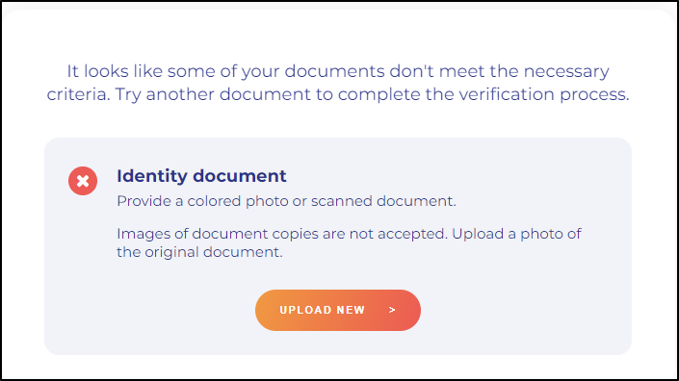
Task: Click 'Try another document' sentence
Action: [x=372, y=94]
